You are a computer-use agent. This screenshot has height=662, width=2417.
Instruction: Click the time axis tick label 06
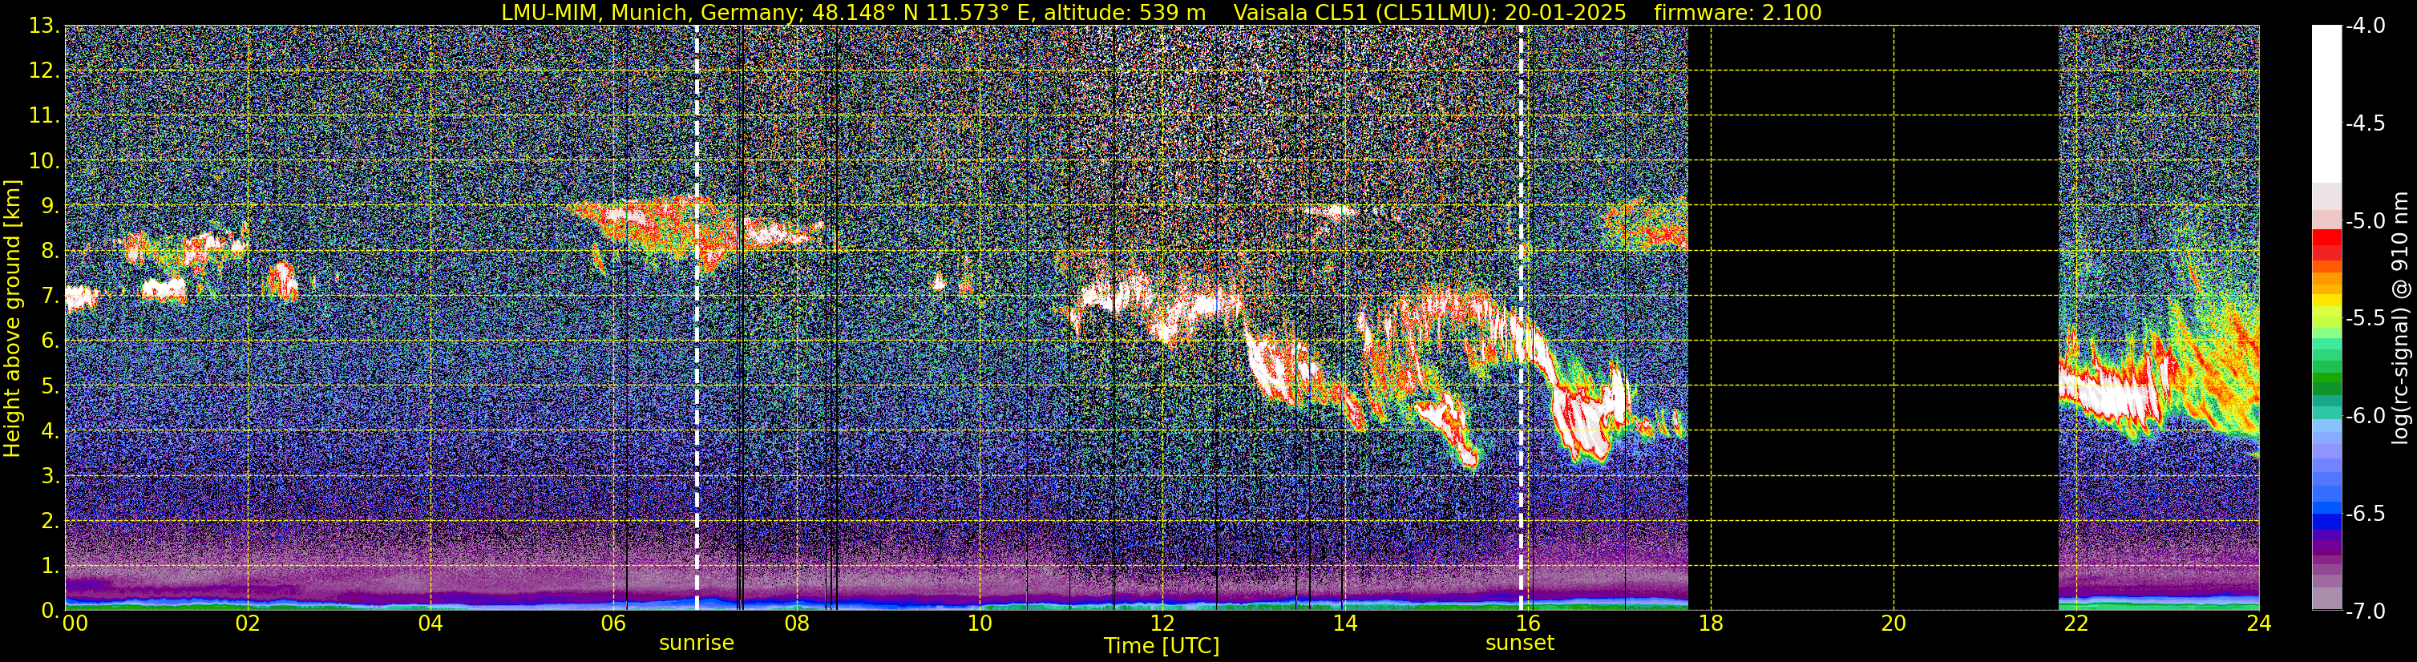[613, 624]
